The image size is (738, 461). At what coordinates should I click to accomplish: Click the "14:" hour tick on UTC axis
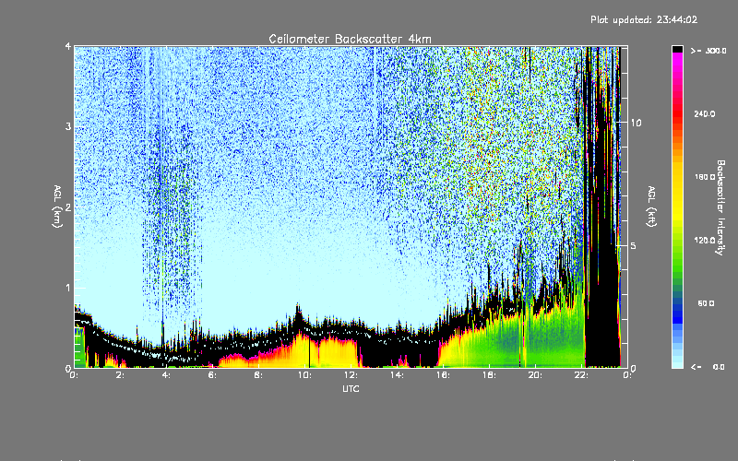point(397,375)
